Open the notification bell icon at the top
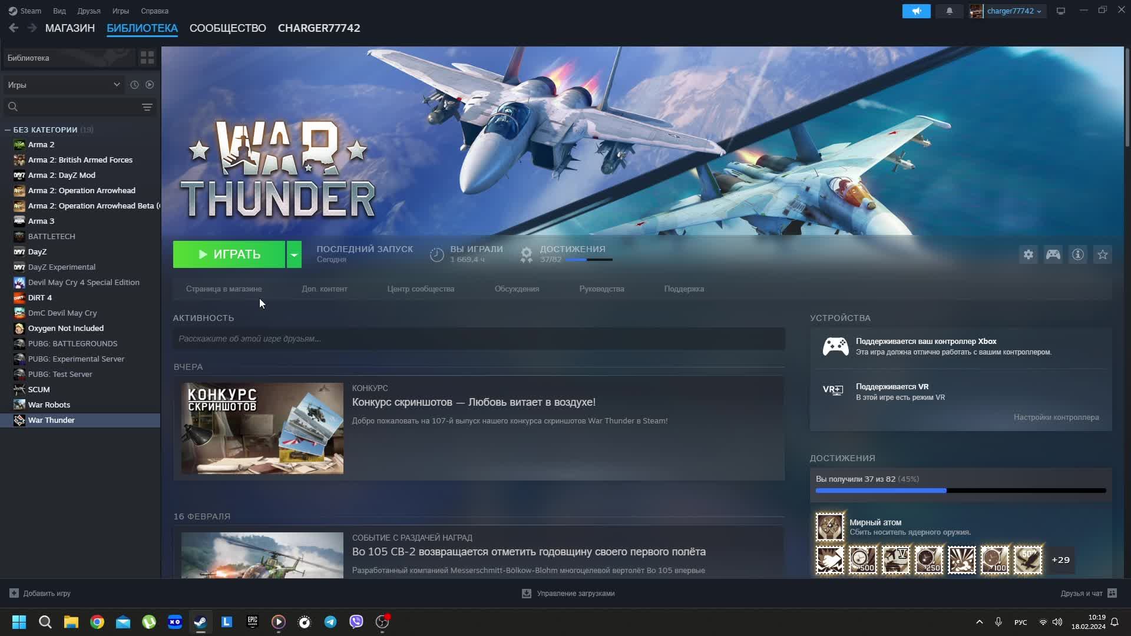Screen dimensions: 1131x636 pyautogui.click(x=949, y=11)
